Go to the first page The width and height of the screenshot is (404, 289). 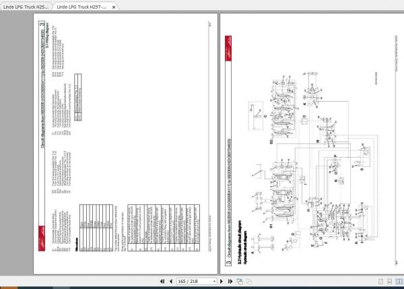click(x=162, y=282)
